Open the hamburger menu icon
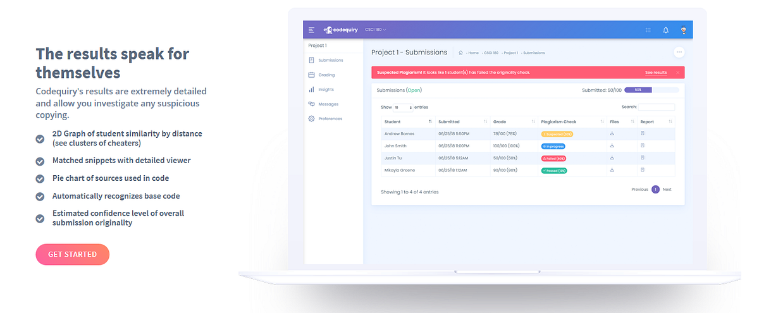 coord(311,30)
